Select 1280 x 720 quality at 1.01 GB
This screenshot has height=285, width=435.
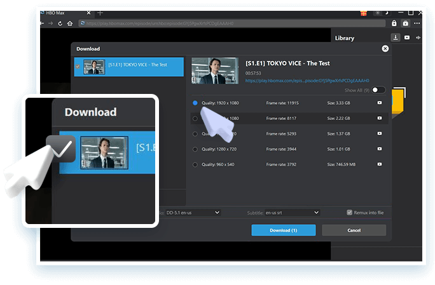(x=195, y=149)
